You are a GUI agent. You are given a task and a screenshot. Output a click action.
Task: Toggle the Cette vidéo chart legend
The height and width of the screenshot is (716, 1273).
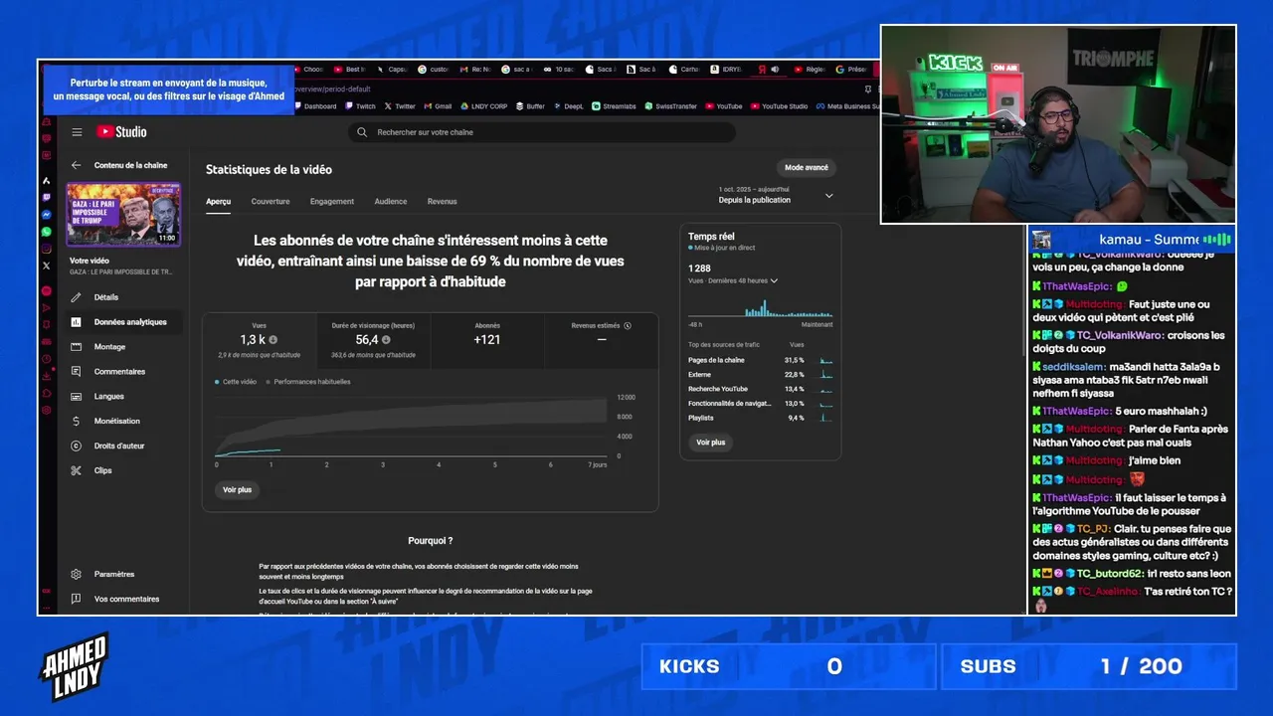(236, 382)
